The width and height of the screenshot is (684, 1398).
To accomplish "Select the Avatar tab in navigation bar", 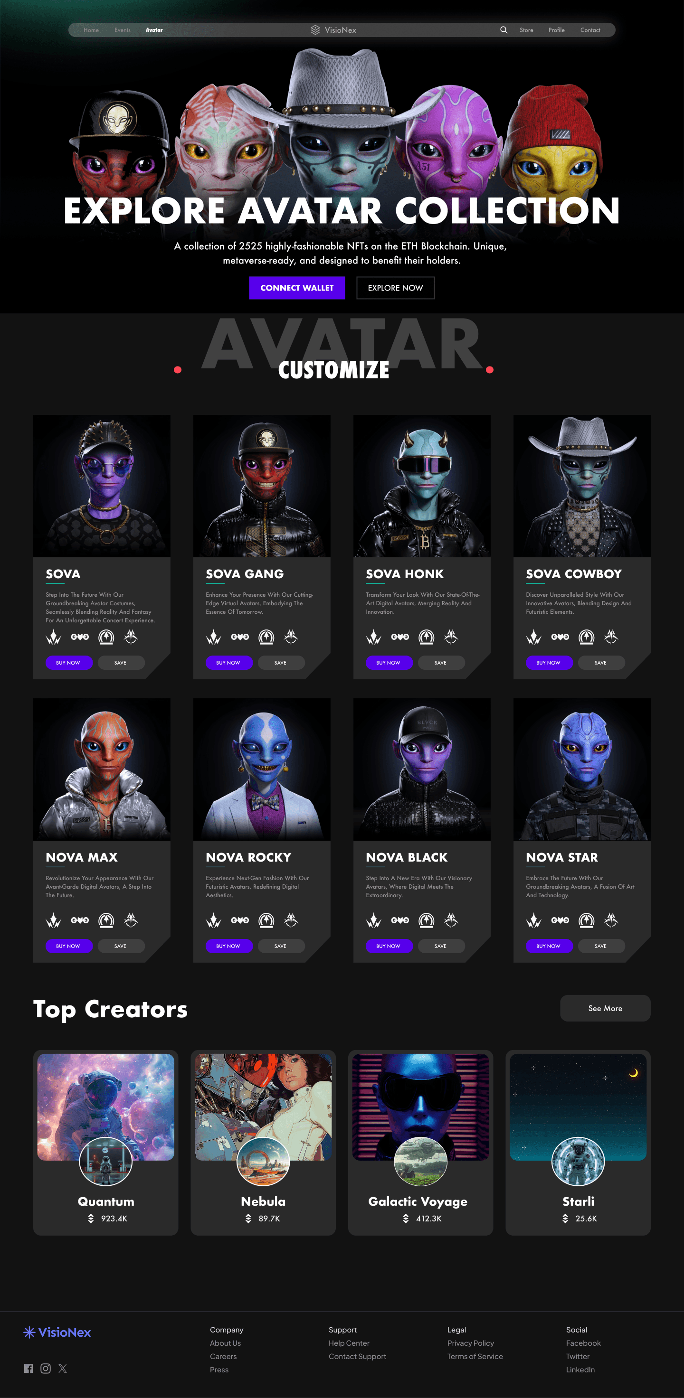I will tap(154, 30).
